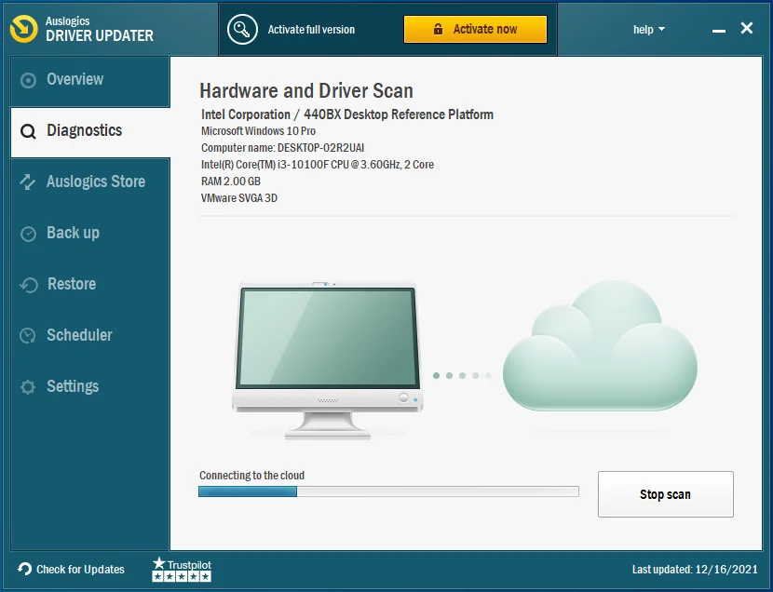This screenshot has width=773, height=592.
Task: Expand the help dropdown menu
Action: pyautogui.click(x=649, y=30)
